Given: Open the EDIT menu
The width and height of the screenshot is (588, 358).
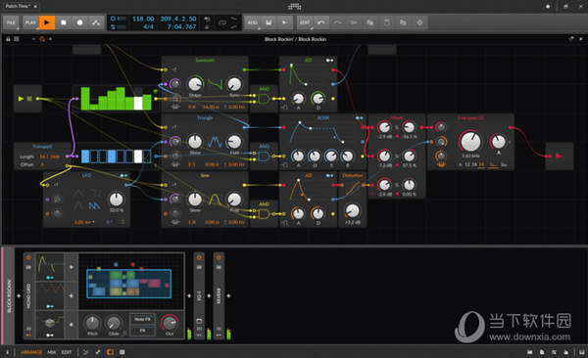Looking at the screenshot, I should coord(305,22).
